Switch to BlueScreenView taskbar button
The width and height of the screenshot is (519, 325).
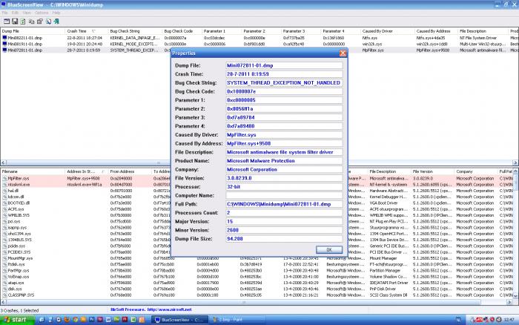(180, 320)
